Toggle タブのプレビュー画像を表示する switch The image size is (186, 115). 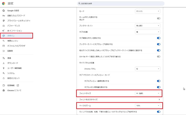(159, 81)
